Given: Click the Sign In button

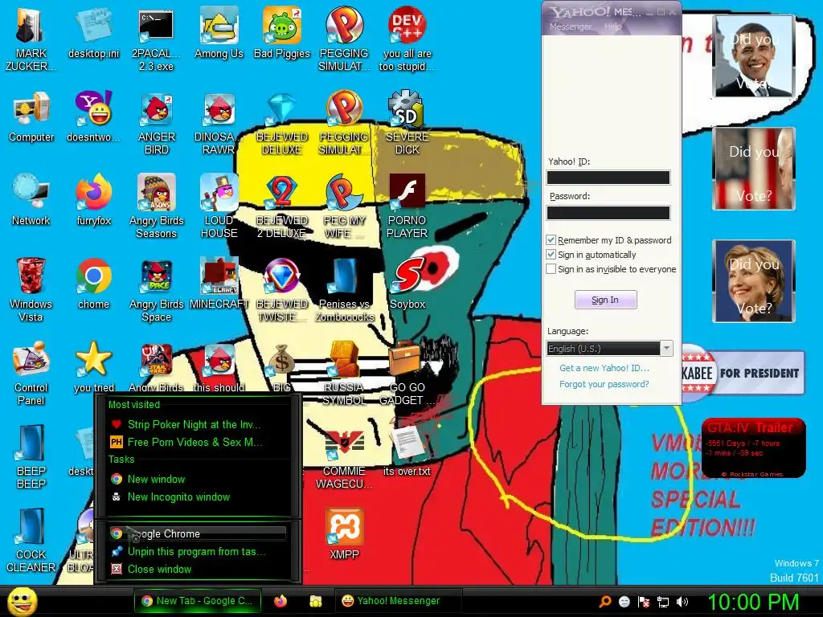Looking at the screenshot, I should [x=605, y=300].
